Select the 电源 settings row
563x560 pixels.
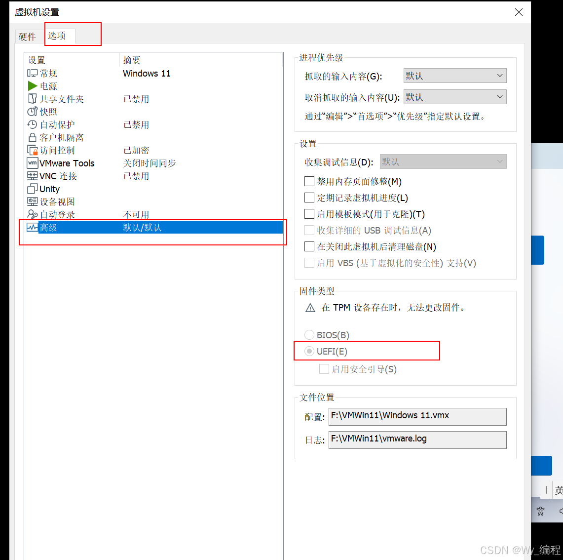click(153, 86)
